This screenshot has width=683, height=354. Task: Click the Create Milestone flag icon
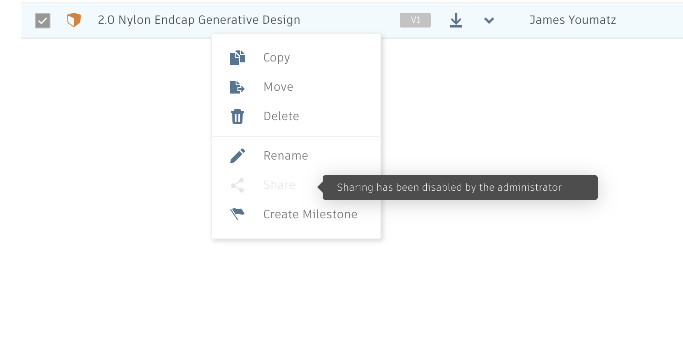click(x=237, y=214)
